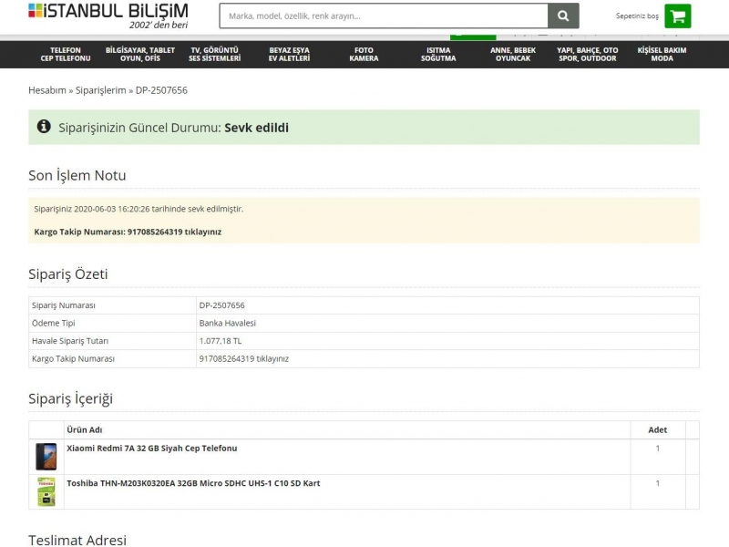The height and width of the screenshot is (547, 729).
Task: Click the Havale Sipariş Tutarı label
Action: coord(70,341)
